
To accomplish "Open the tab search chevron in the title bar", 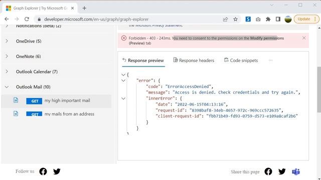I will click(272, 5).
